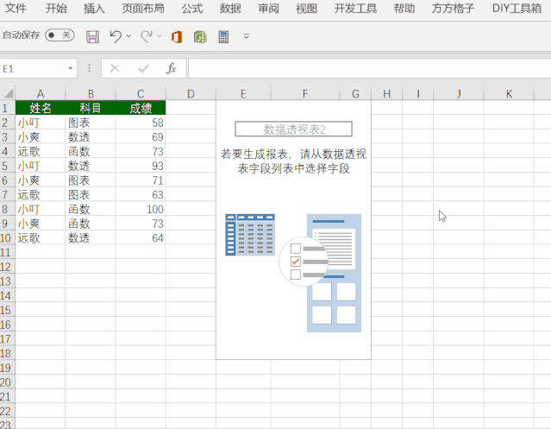Select the cell with score 63
The height and width of the screenshot is (429, 551).
(x=141, y=194)
